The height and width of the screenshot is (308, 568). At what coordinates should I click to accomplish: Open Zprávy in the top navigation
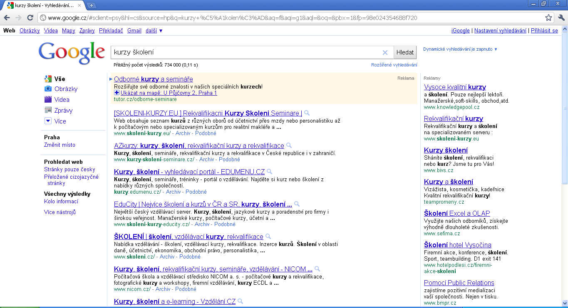(87, 31)
